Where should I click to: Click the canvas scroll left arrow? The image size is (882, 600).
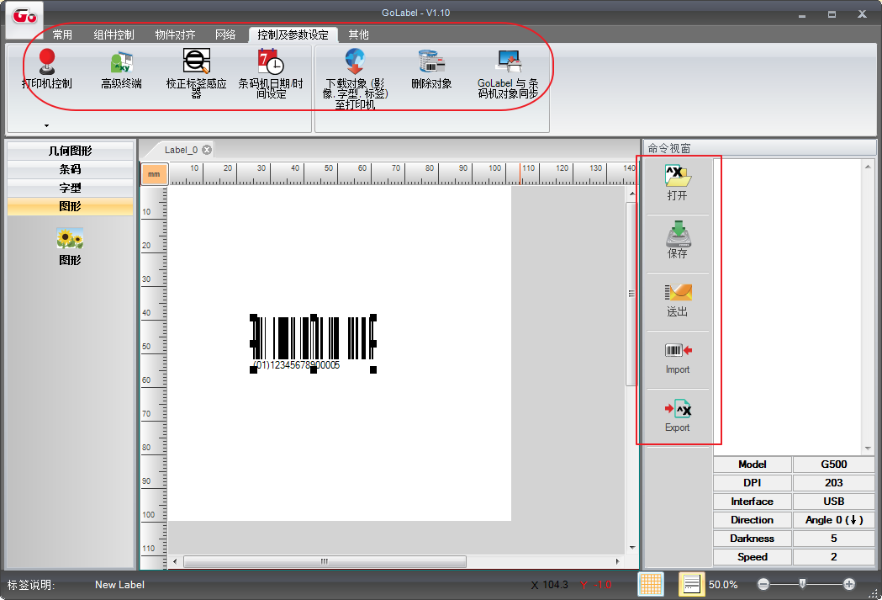tap(175, 561)
